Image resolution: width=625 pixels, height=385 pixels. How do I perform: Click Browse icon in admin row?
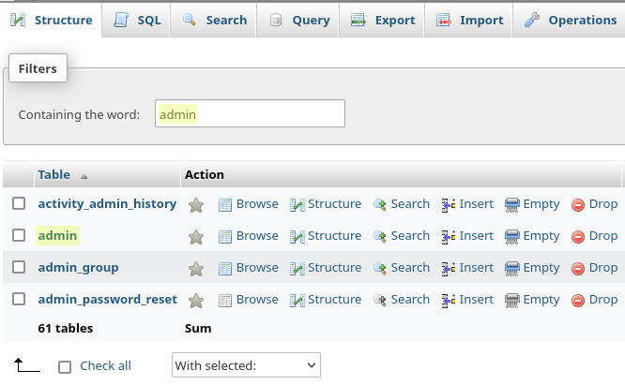[225, 237]
